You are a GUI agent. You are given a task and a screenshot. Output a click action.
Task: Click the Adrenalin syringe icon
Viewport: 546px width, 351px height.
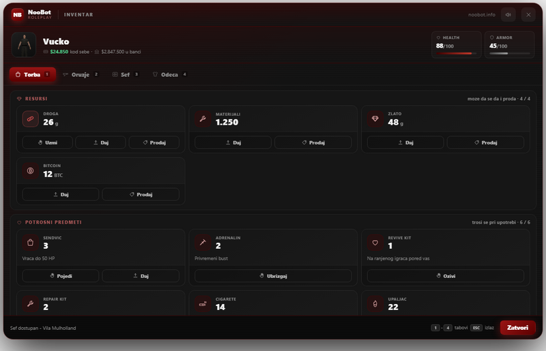(x=203, y=243)
